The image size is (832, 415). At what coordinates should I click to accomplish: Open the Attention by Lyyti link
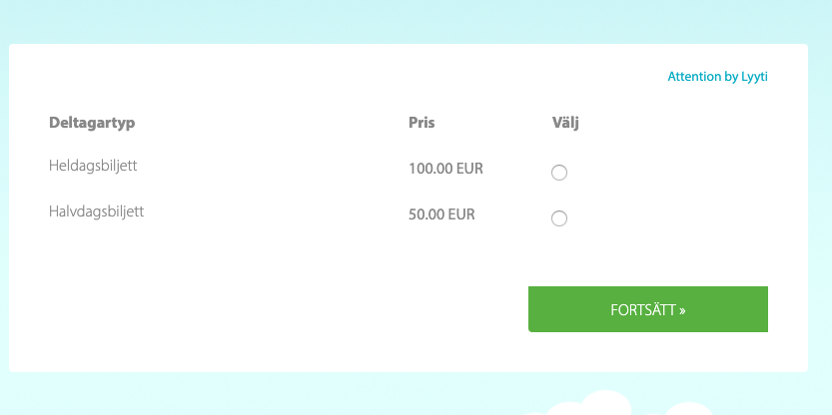click(x=717, y=76)
